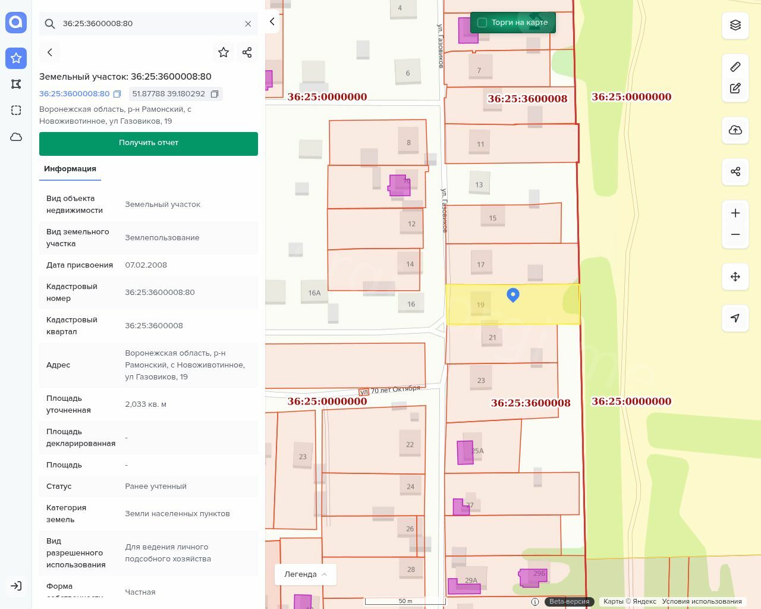Click the cadastral number search field
Image resolution: width=761 pixels, height=609 pixels.
point(149,24)
